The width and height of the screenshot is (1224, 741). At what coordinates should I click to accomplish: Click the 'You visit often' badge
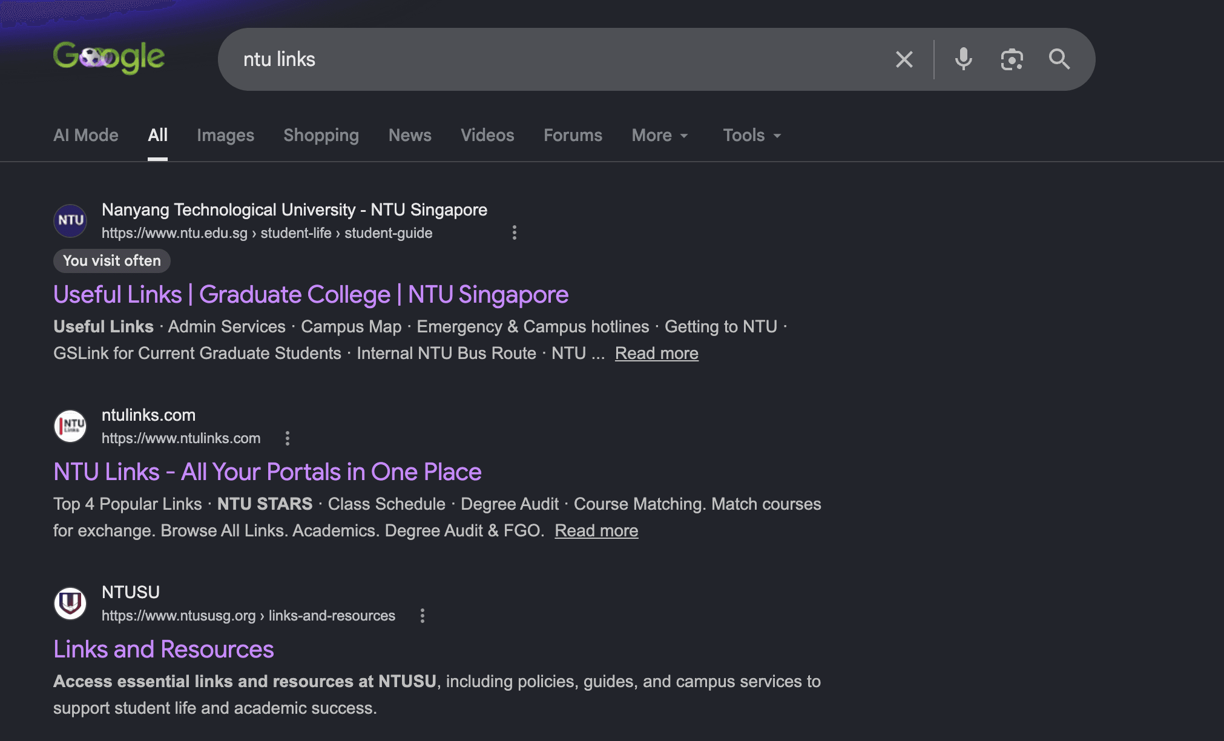[x=112, y=261]
